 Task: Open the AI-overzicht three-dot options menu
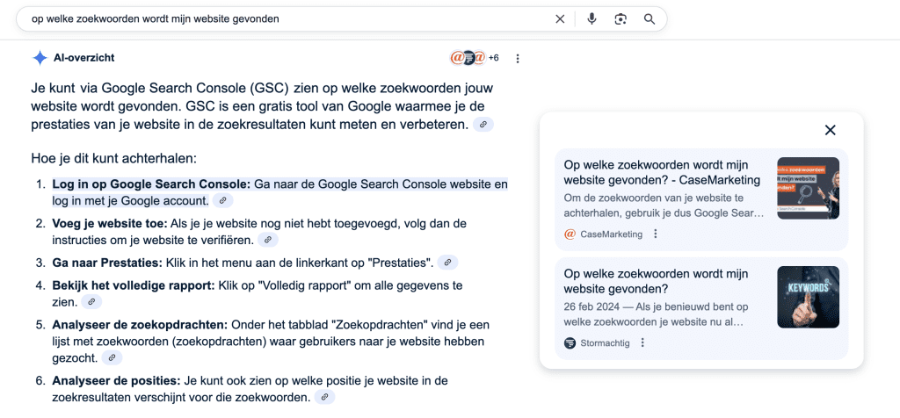click(518, 59)
